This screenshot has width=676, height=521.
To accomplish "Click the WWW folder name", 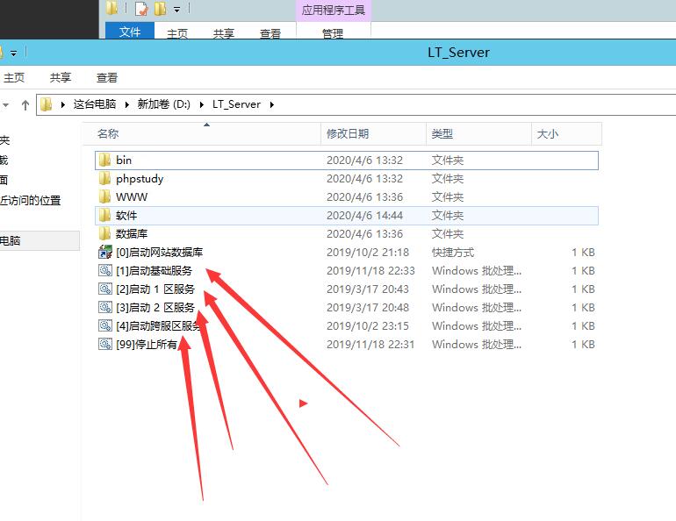I will point(132,197).
